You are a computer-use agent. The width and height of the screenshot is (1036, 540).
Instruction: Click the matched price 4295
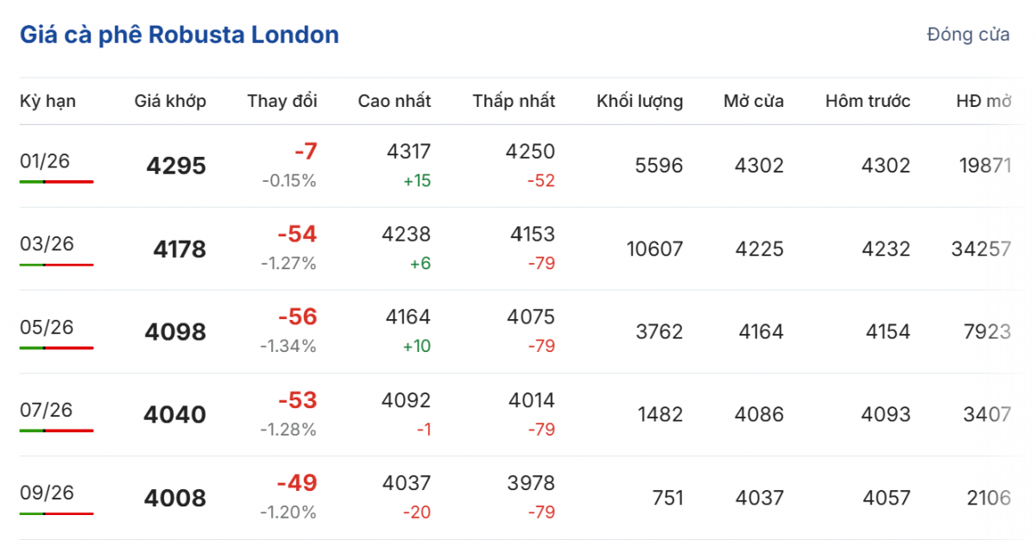(176, 166)
